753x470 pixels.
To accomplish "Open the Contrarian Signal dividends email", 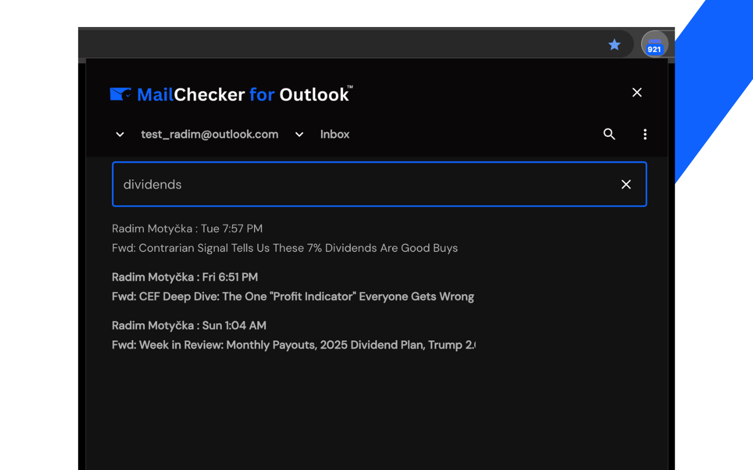I will 285,247.
